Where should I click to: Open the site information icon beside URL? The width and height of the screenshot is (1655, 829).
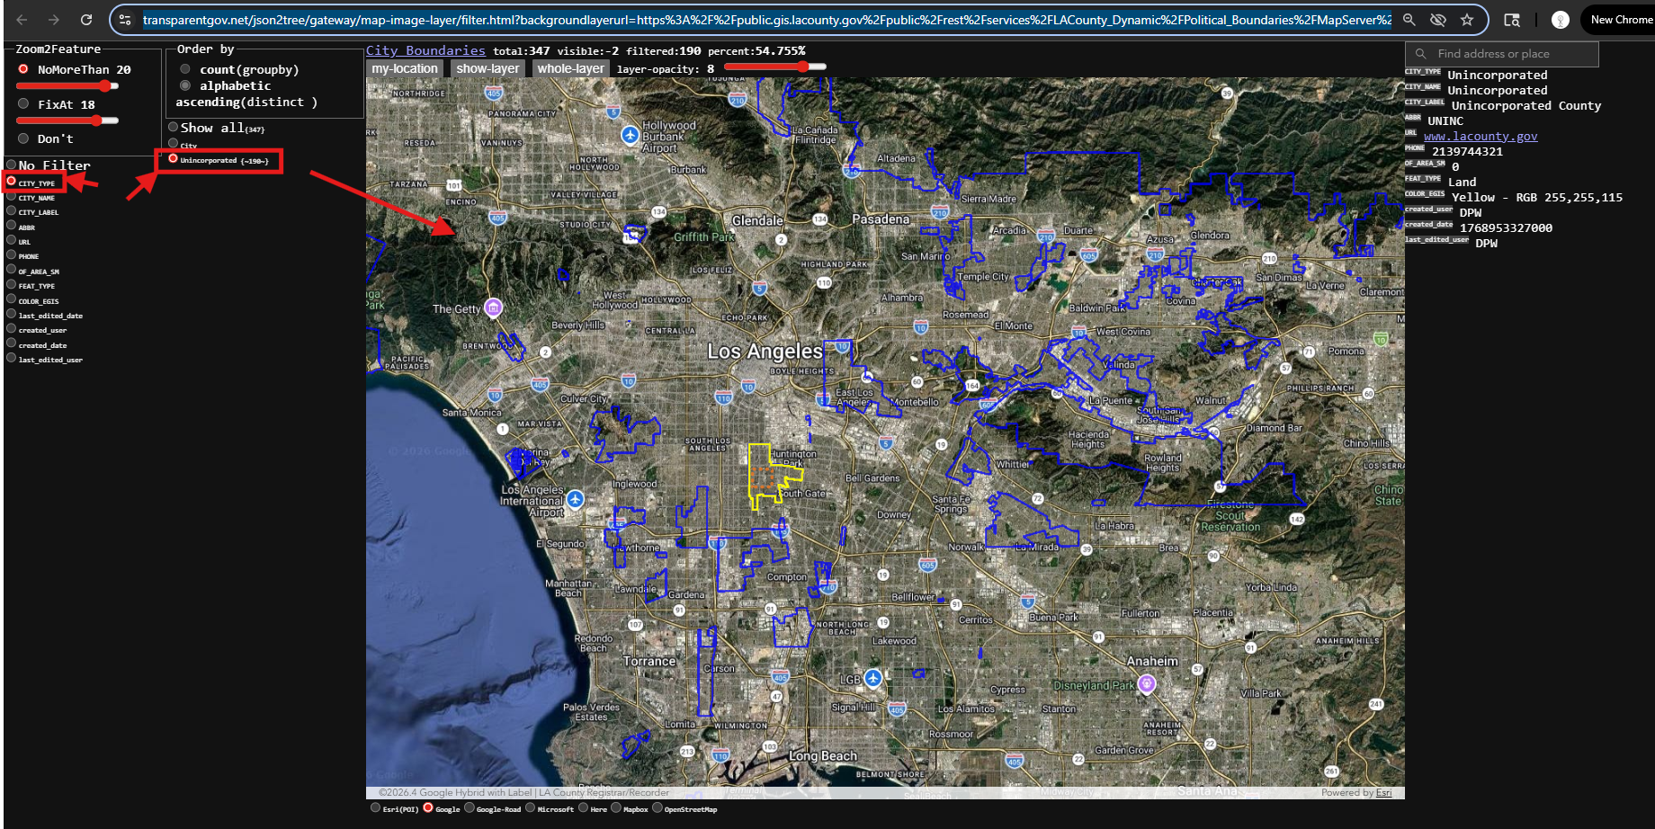125,20
